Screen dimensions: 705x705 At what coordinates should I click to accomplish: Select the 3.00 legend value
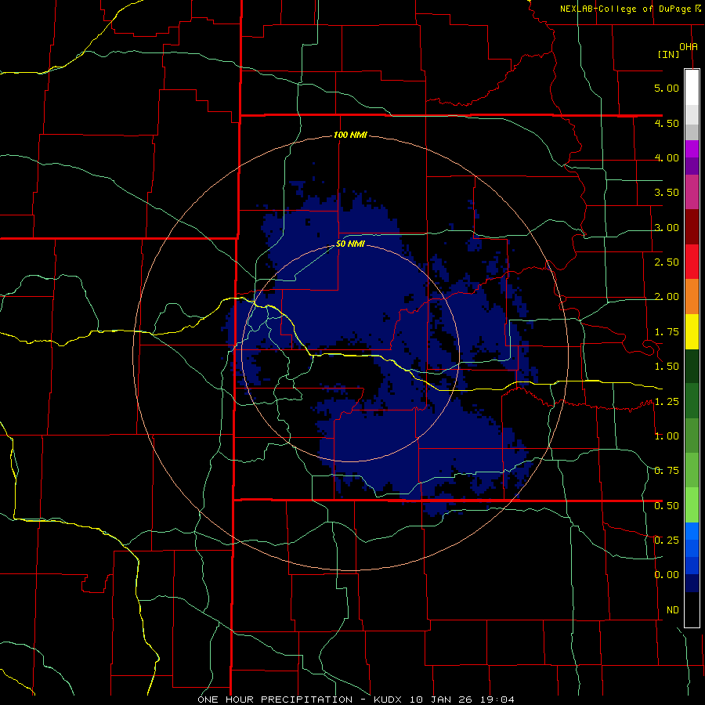pyautogui.click(x=667, y=227)
